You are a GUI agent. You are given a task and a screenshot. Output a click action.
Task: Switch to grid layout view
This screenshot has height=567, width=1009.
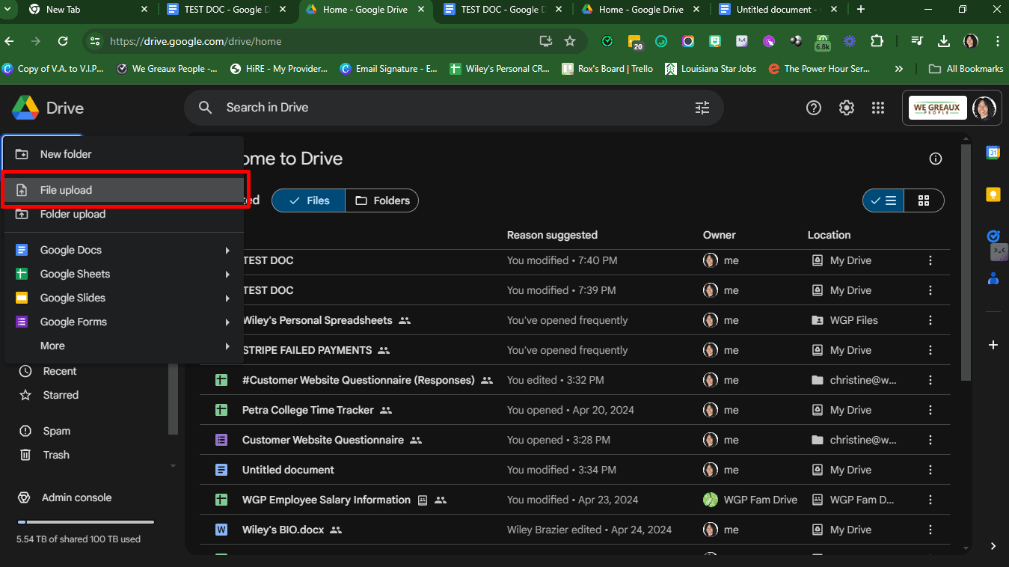click(x=924, y=200)
